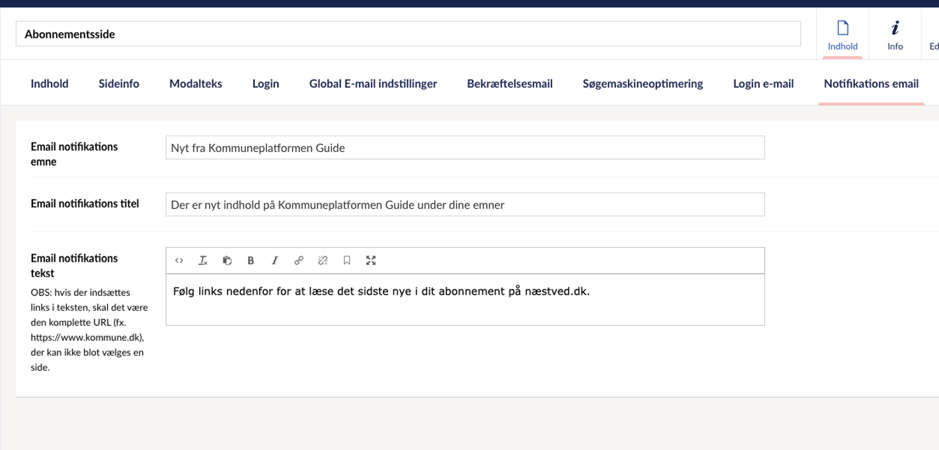Insert link using chain icon

click(299, 260)
